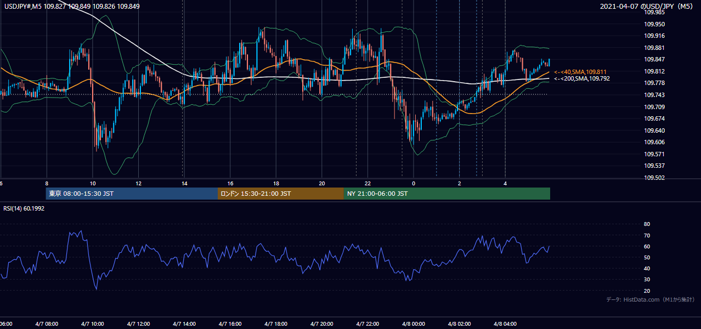Image resolution: width=701 pixels, height=329 pixels.
Task: Click the RSI 50 level label
Action: coord(647,257)
